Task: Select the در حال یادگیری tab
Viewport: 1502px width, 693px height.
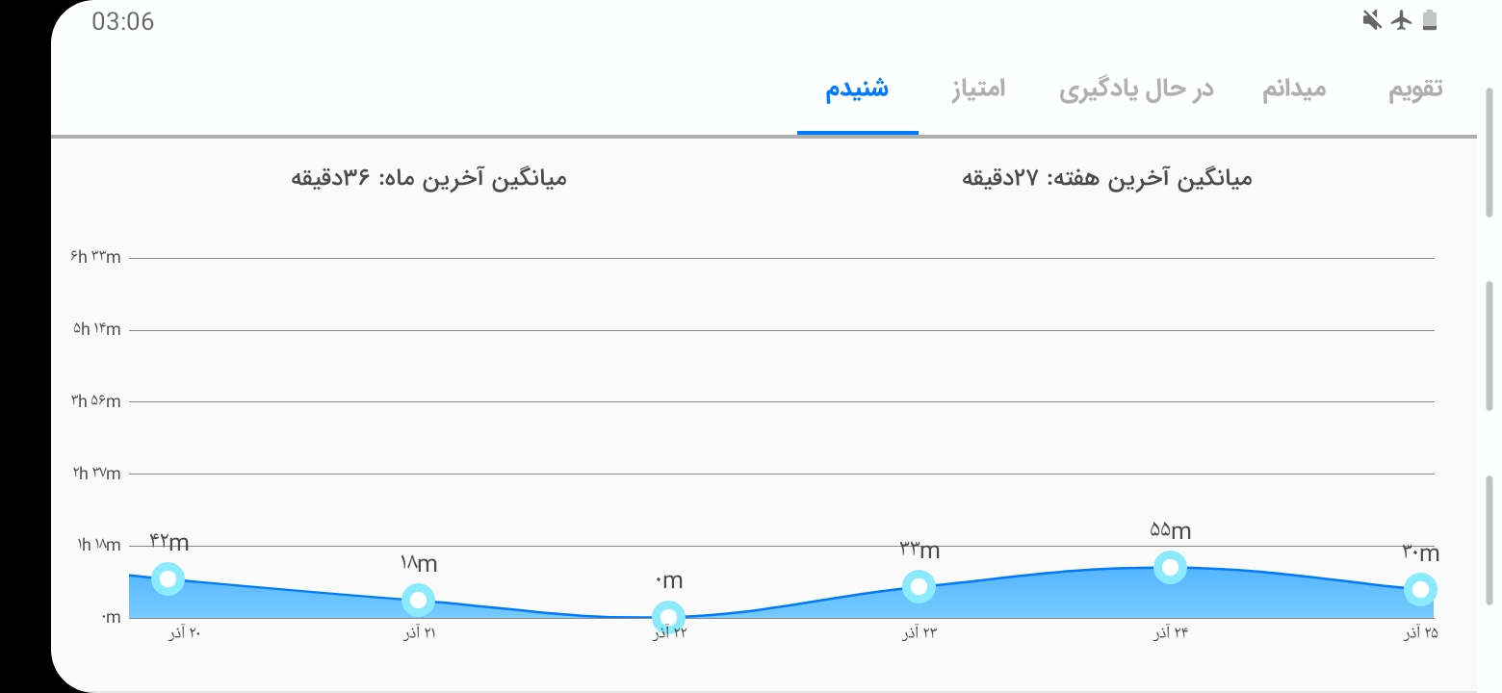Action: pos(1136,90)
